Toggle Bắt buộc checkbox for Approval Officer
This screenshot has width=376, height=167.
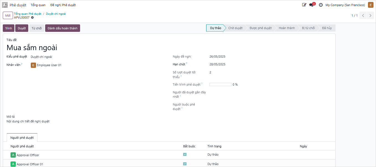tap(185, 155)
